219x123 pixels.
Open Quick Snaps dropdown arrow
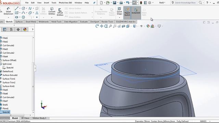click(119, 17)
